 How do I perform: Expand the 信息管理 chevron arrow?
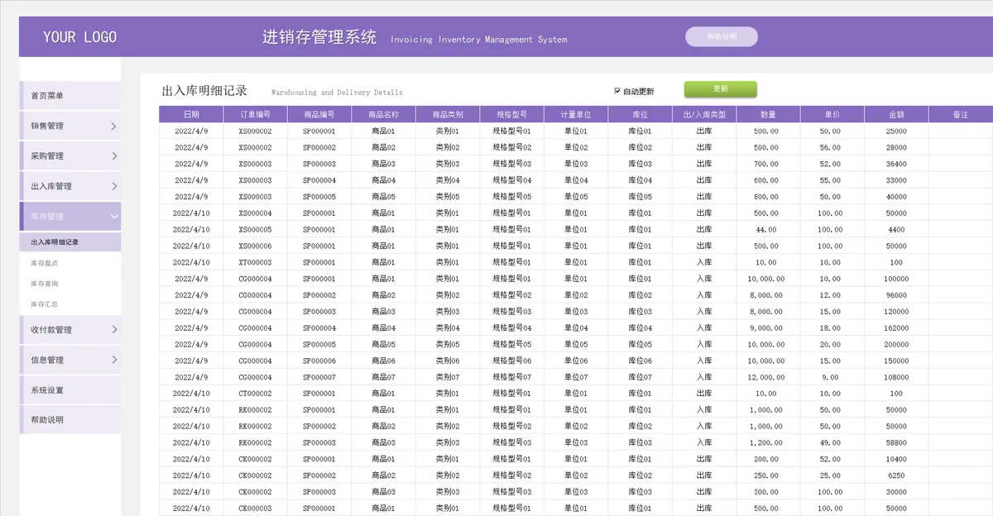coord(113,361)
